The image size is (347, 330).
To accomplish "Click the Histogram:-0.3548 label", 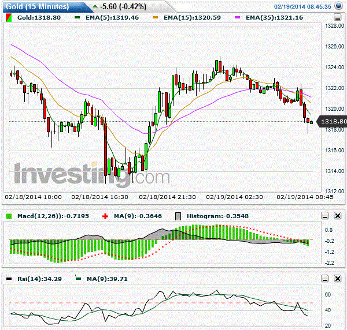I will point(218,216).
